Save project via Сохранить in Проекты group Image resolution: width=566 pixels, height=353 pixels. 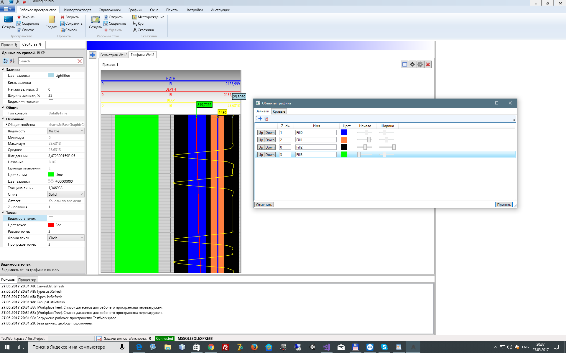pos(71,24)
